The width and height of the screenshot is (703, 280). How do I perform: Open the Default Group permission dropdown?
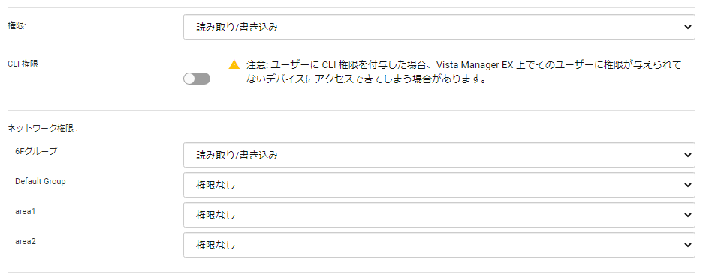point(439,185)
